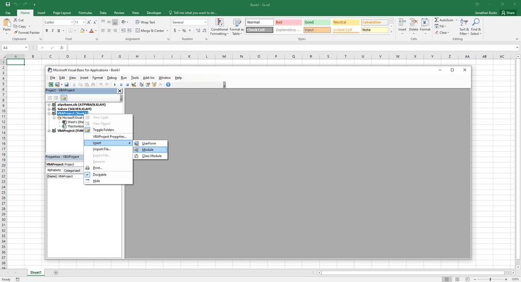
Task: Click View Microsoft Excel icon in VBA toolbar
Action: (51, 84)
